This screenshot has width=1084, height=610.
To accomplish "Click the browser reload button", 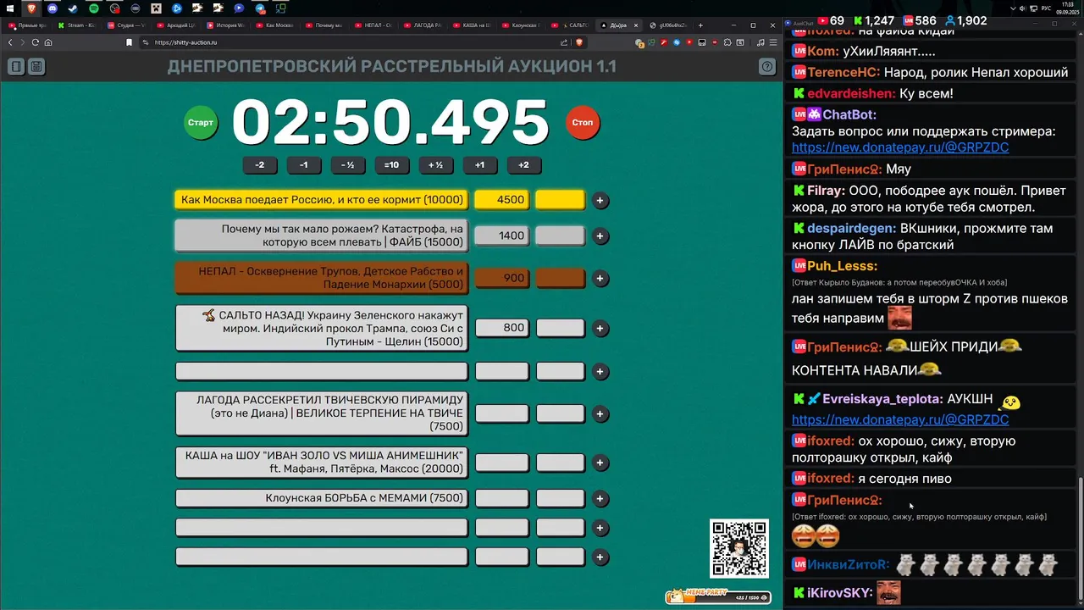I will click(35, 42).
